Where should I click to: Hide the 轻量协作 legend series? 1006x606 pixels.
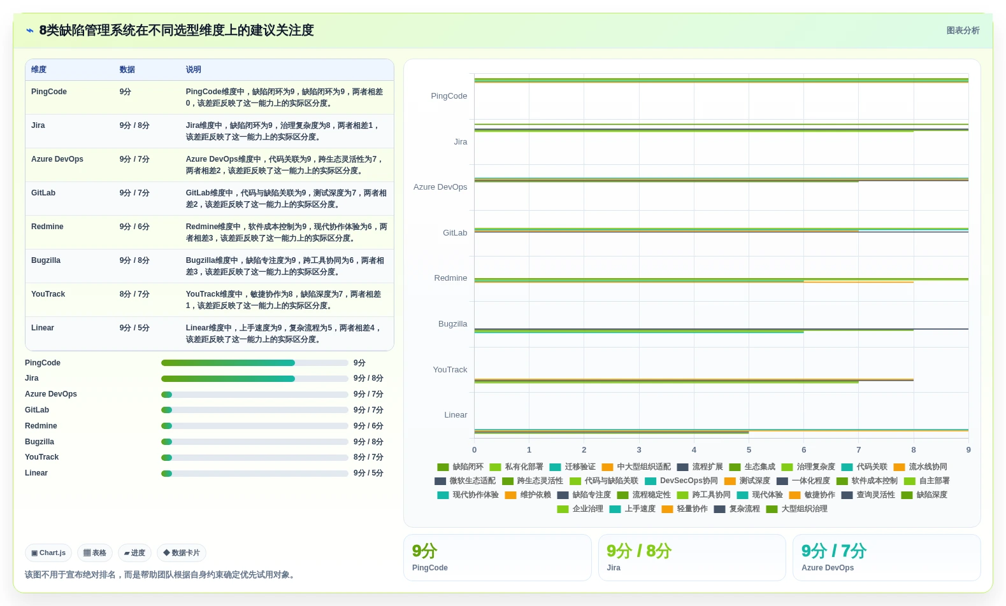(x=685, y=509)
